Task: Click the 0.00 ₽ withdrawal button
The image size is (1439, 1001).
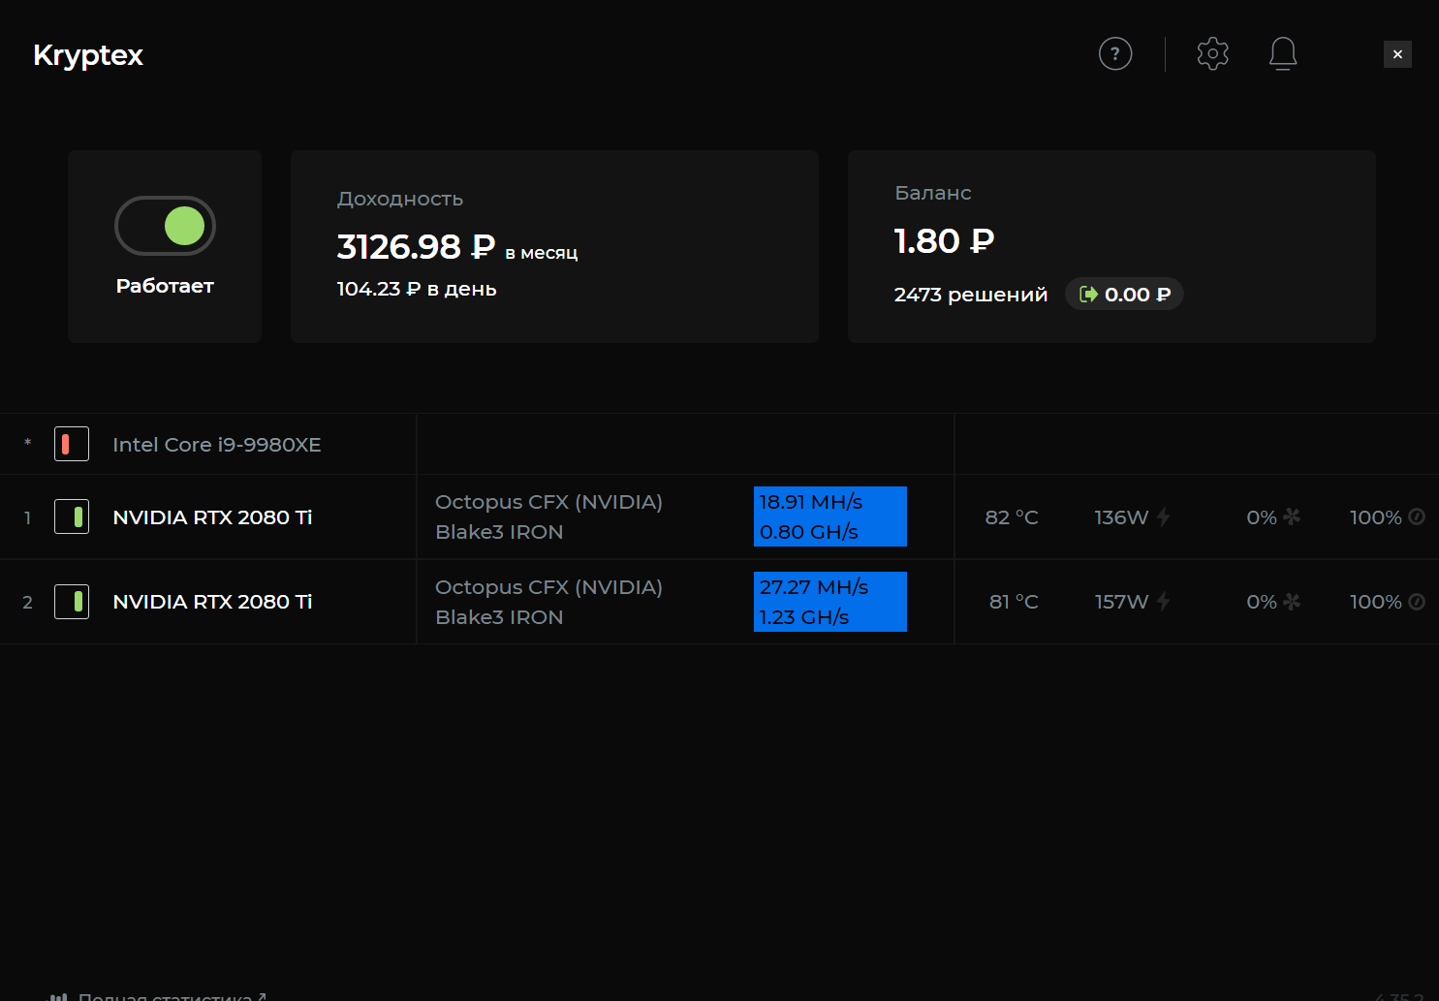Action: pyautogui.click(x=1124, y=295)
